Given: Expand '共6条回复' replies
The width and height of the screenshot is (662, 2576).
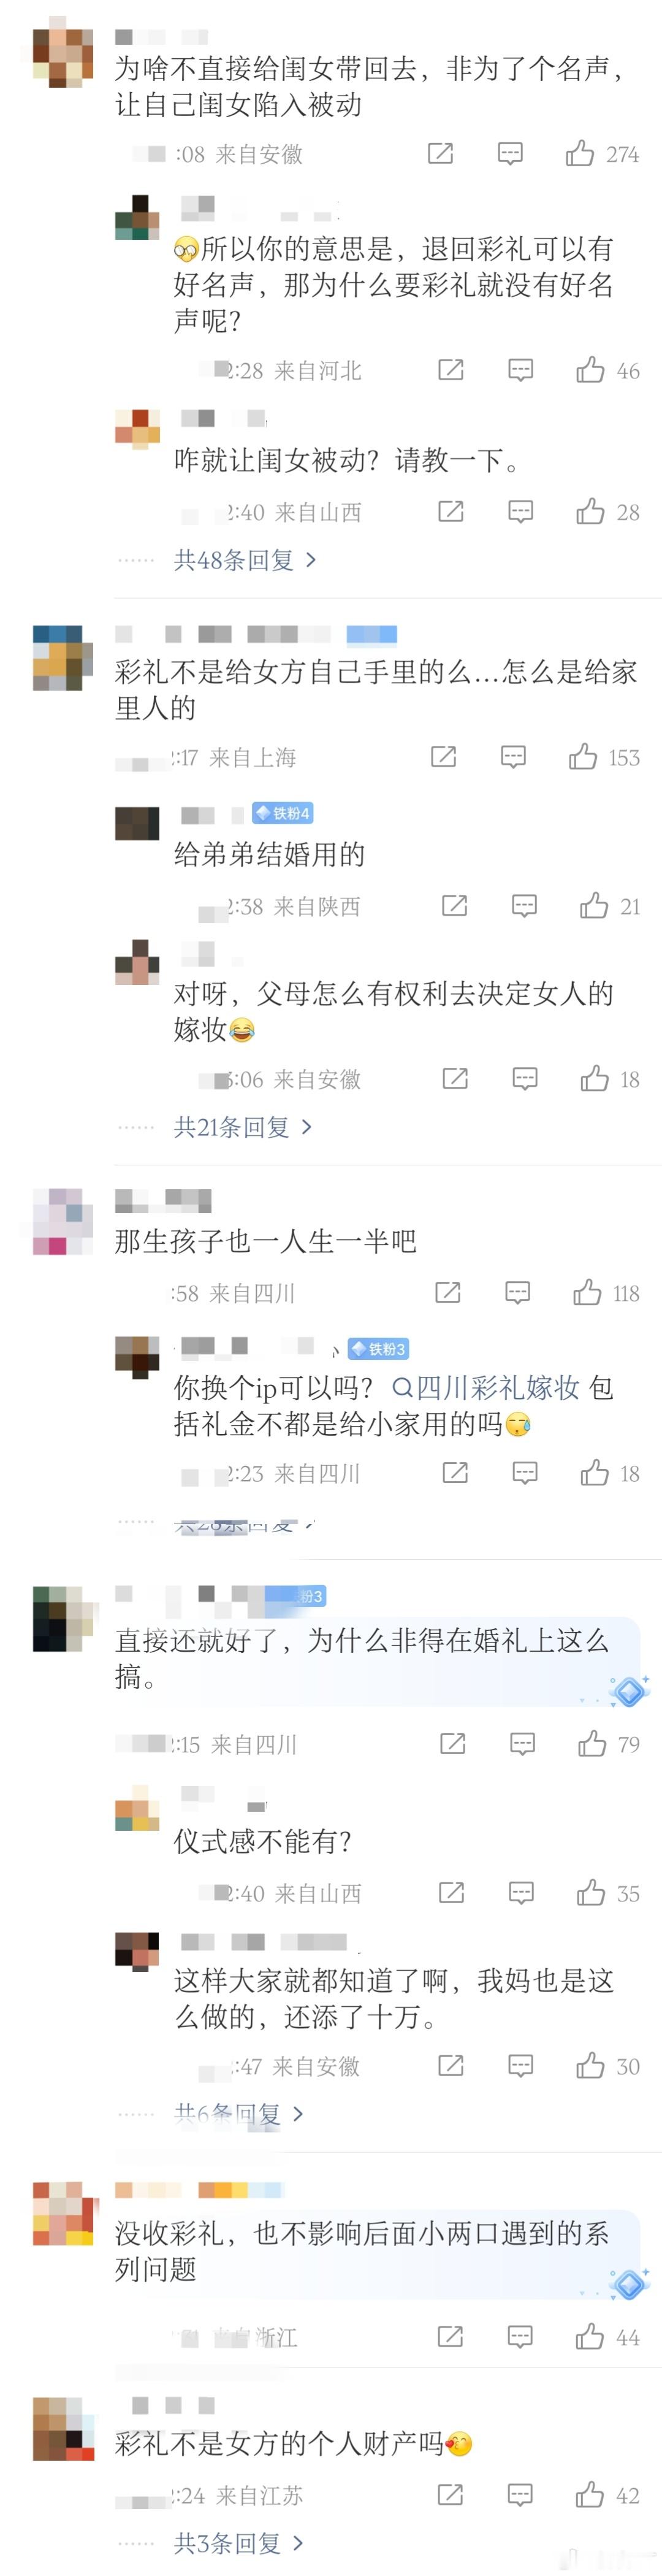Looking at the screenshot, I should pos(238,2114).
